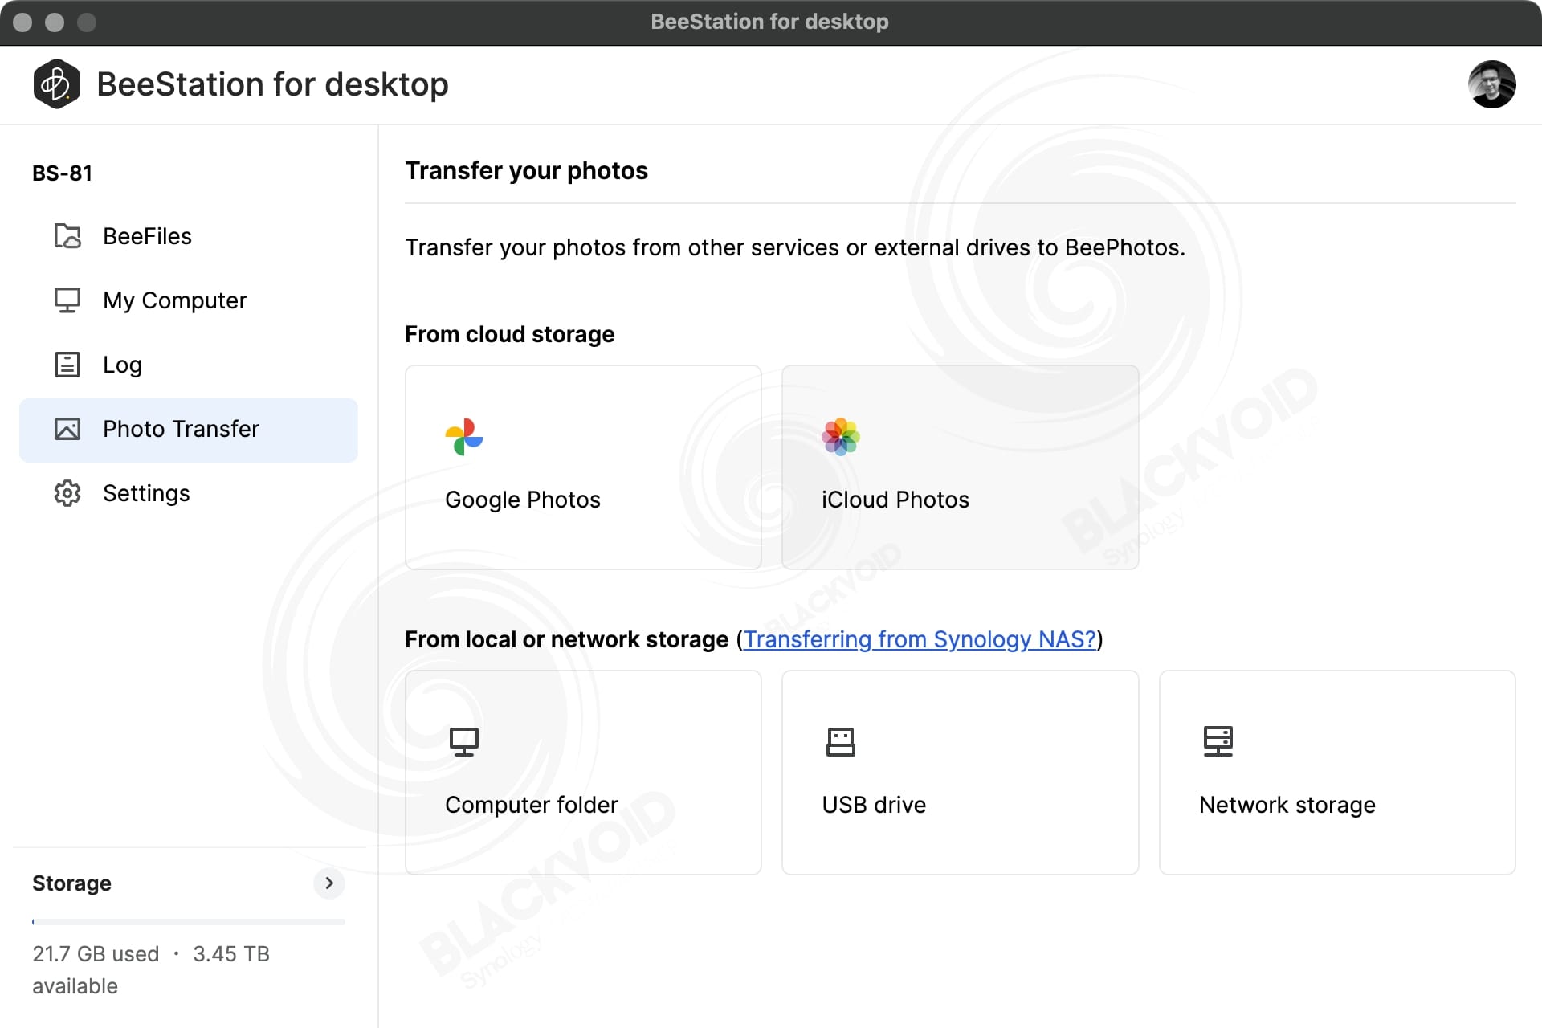The height and width of the screenshot is (1028, 1542).
Task: Click the 21.7 GB used text
Action: 96,954
